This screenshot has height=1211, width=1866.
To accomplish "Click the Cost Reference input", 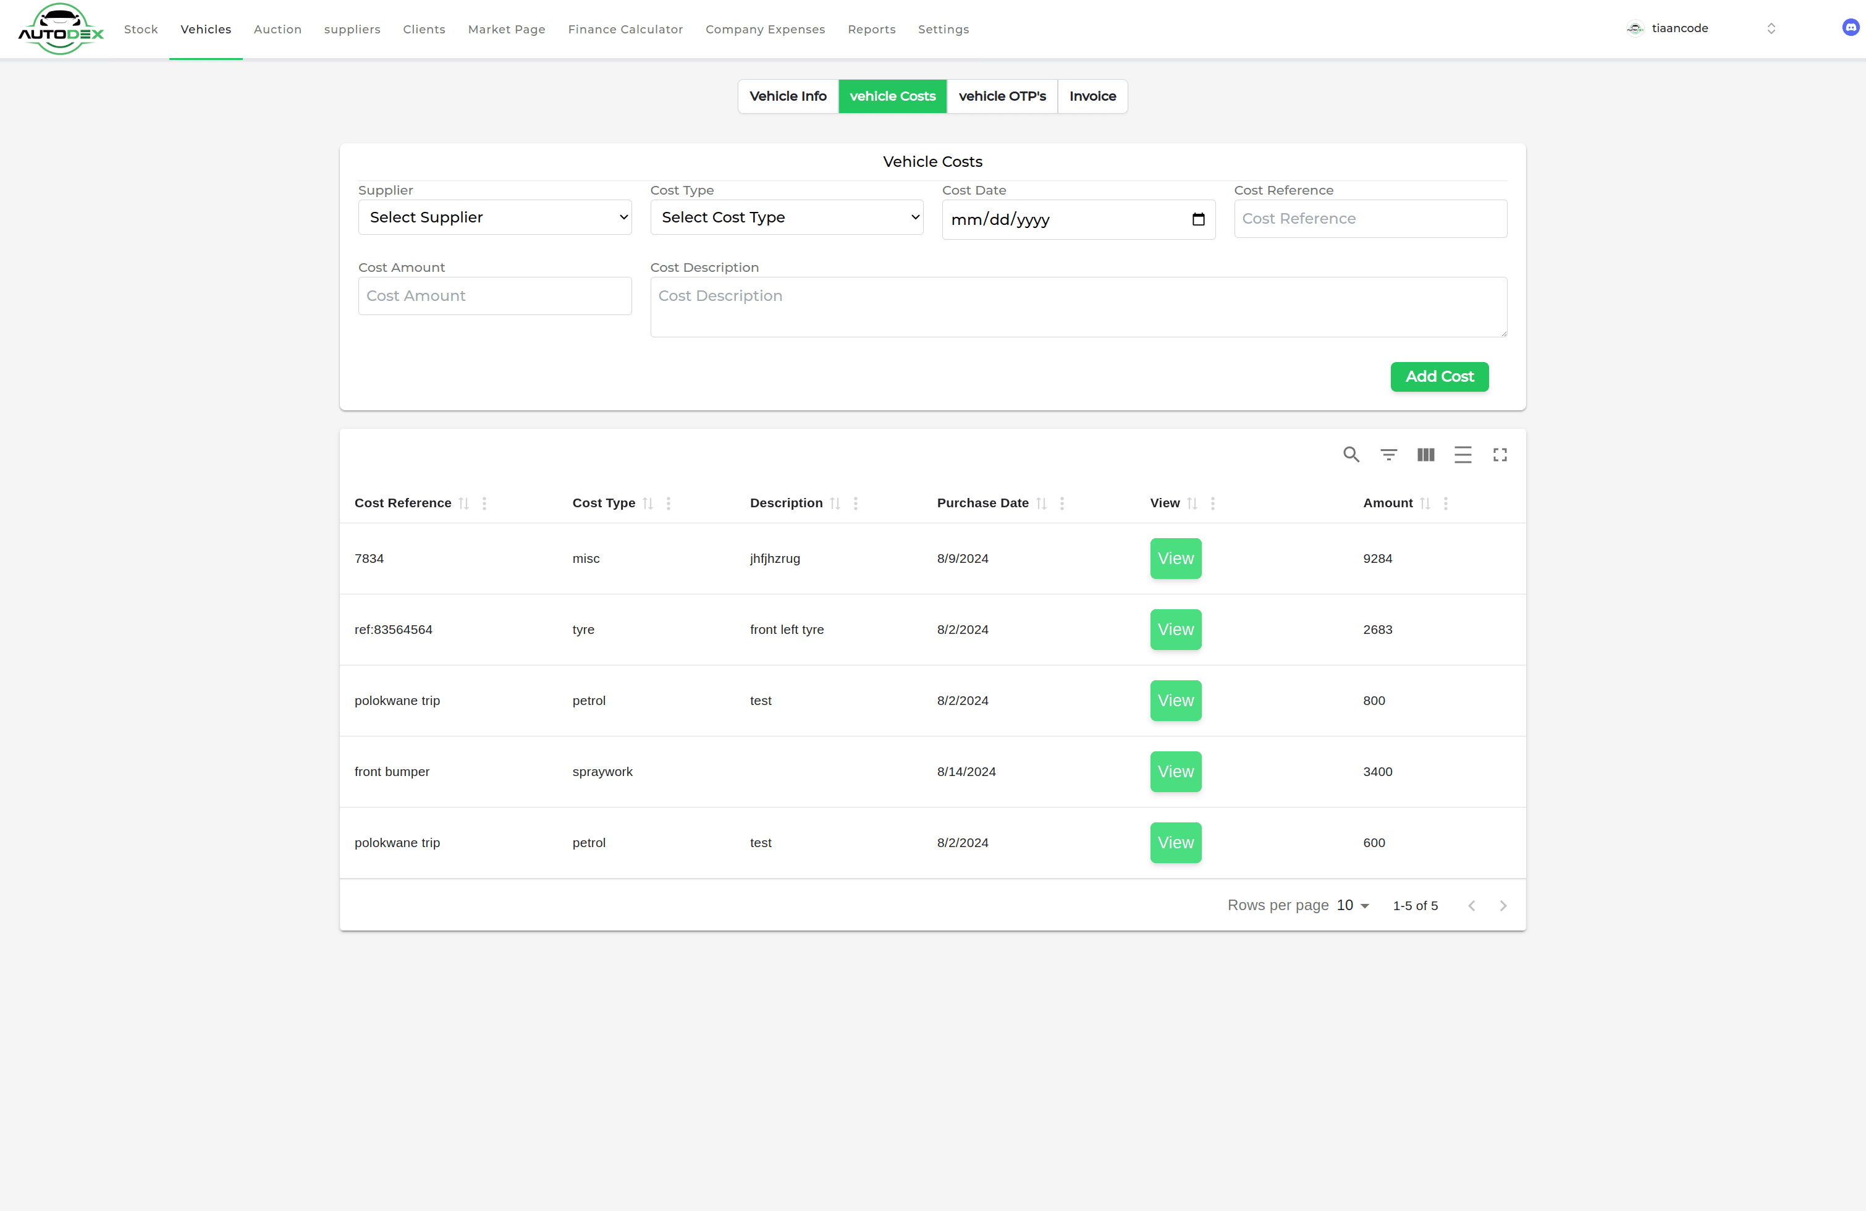I will 1370,219.
